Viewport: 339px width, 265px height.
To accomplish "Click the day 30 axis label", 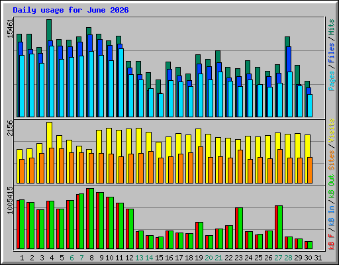I will point(308,258).
